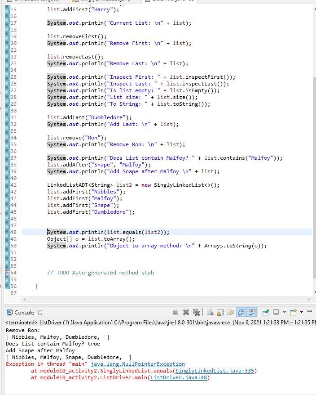Click the Open Console icon
The height and width of the screenshot is (395, 316).
[x=293, y=312]
